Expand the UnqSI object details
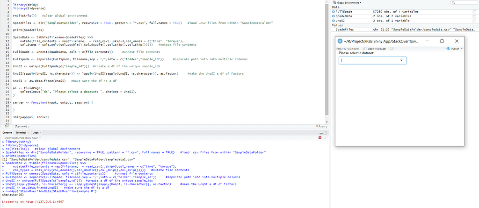Viewport: 479px width, 208px height. pos(334,20)
